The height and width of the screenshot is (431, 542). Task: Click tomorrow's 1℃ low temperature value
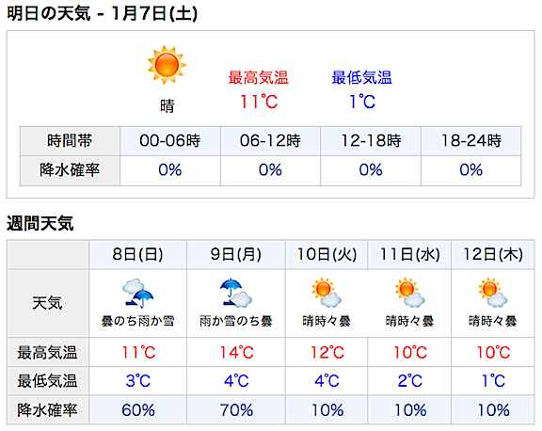click(362, 102)
